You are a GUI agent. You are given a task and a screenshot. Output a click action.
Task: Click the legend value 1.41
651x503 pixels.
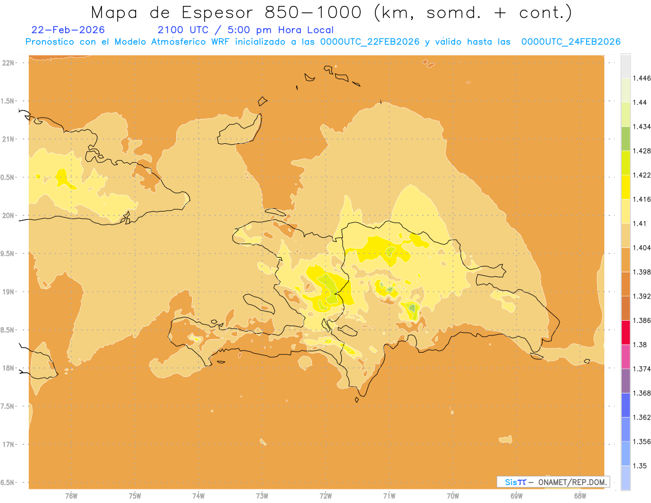click(x=640, y=224)
